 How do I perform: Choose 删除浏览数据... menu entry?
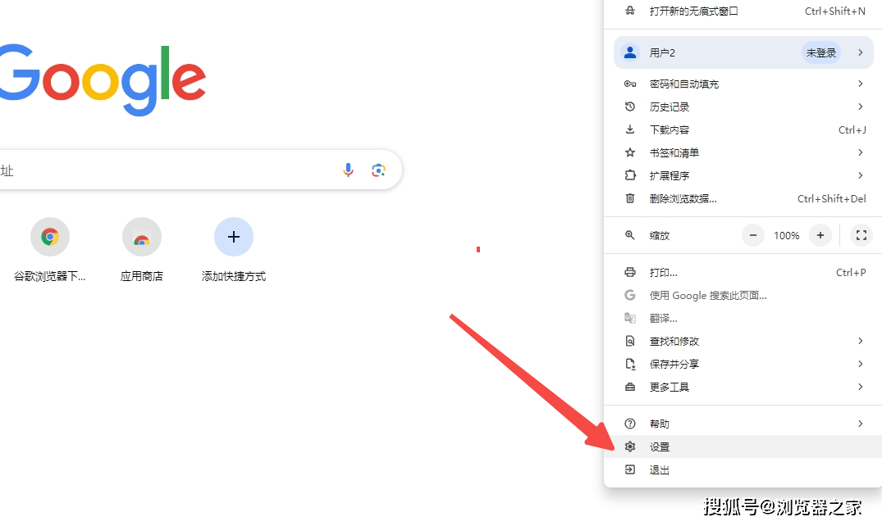(x=743, y=198)
